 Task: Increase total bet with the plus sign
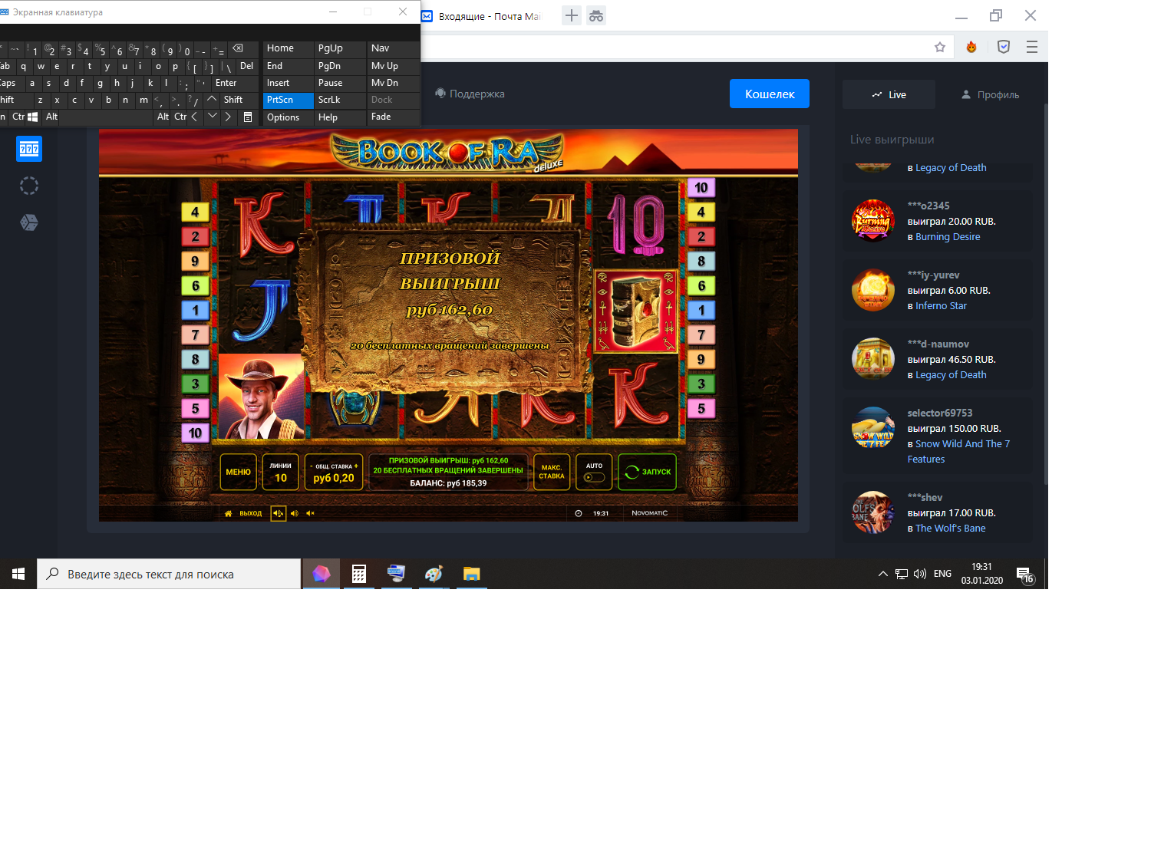click(356, 466)
